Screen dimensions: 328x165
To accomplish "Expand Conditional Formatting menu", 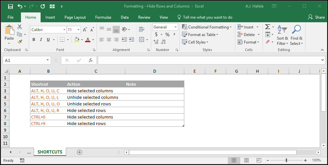I will pos(207,27).
